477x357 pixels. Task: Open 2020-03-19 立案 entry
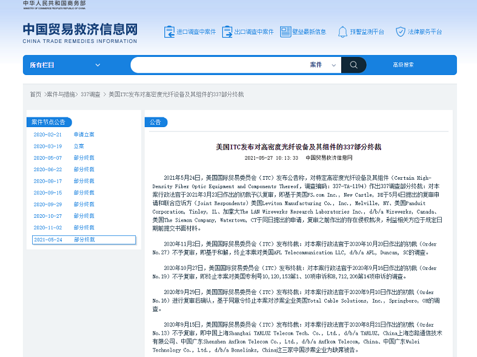(x=59, y=146)
